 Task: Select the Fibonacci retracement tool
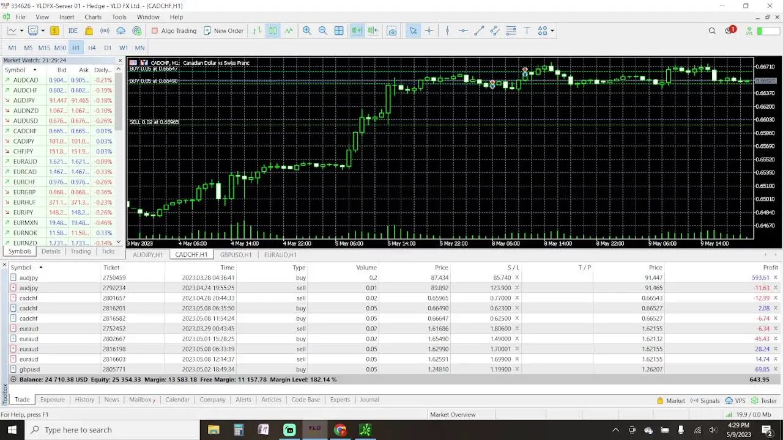coord(511,31)
